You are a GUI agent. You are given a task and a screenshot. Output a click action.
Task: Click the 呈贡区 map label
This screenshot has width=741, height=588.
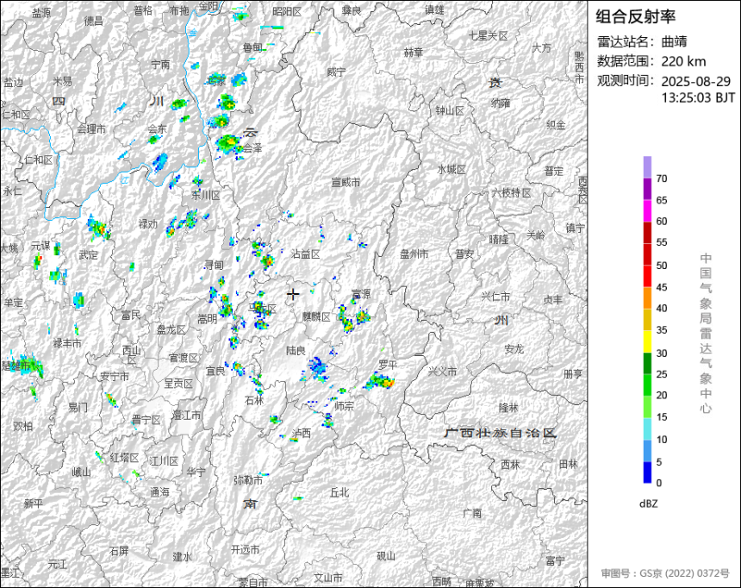click(178, 383)
